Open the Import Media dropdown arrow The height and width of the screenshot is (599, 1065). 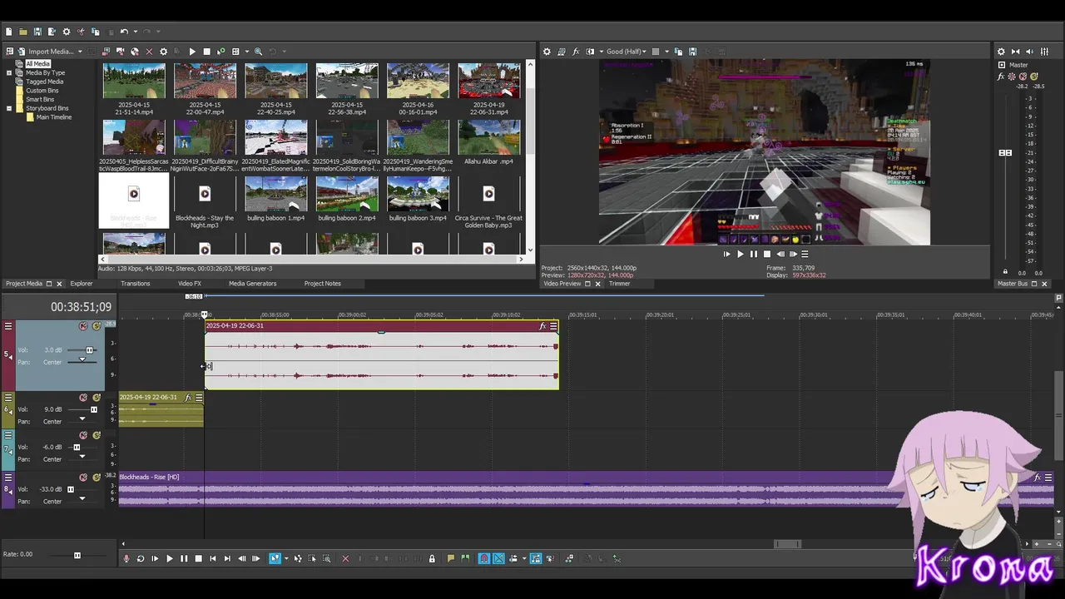pos(80,52)
